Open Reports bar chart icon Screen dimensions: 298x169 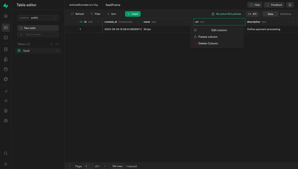click(6, 91)
